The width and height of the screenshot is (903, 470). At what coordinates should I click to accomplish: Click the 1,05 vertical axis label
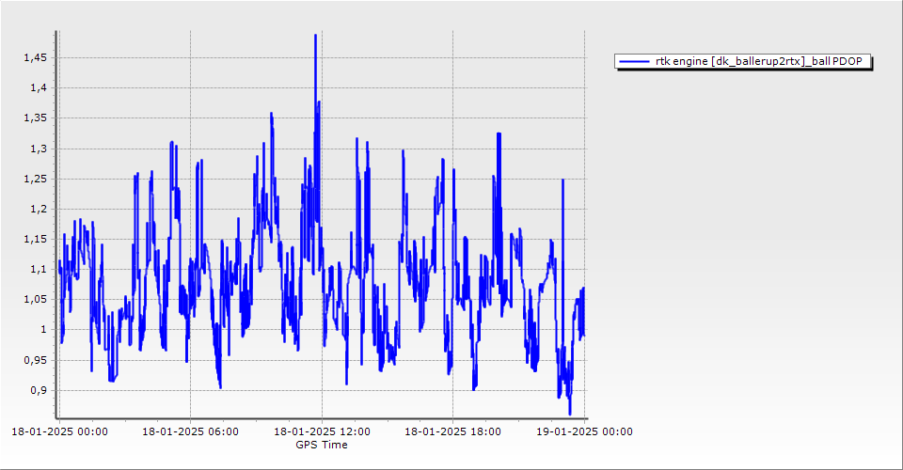(34, 299)
